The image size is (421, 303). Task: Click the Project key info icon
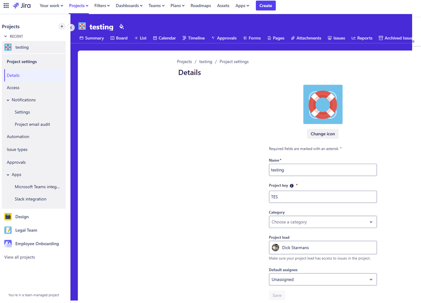tap(292, 186)
